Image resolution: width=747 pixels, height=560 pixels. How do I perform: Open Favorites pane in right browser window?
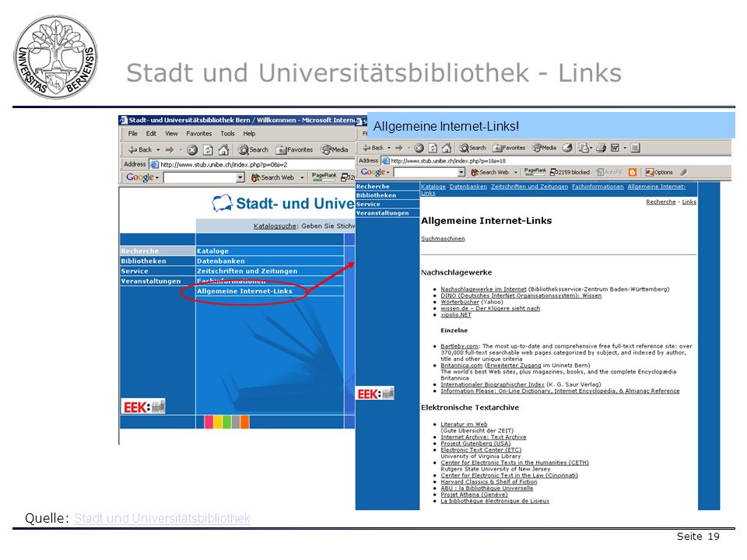[x=509, y=148]
